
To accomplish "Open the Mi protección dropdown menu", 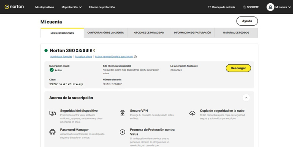I will (x=71, y=7).
